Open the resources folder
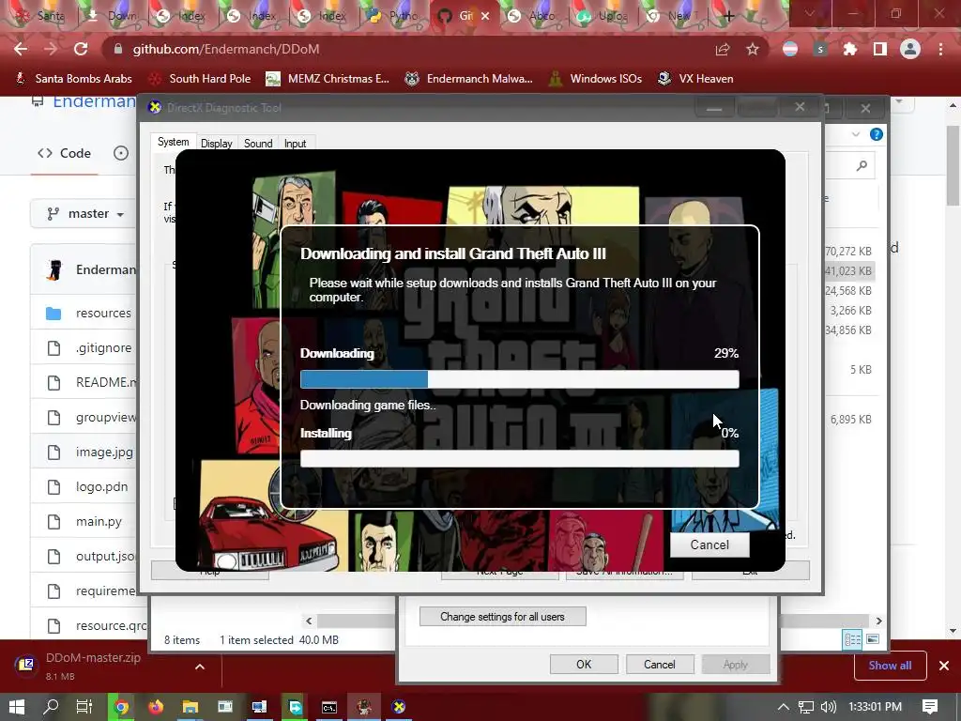Screen dimensions: 961x721 tap(103, 313)
